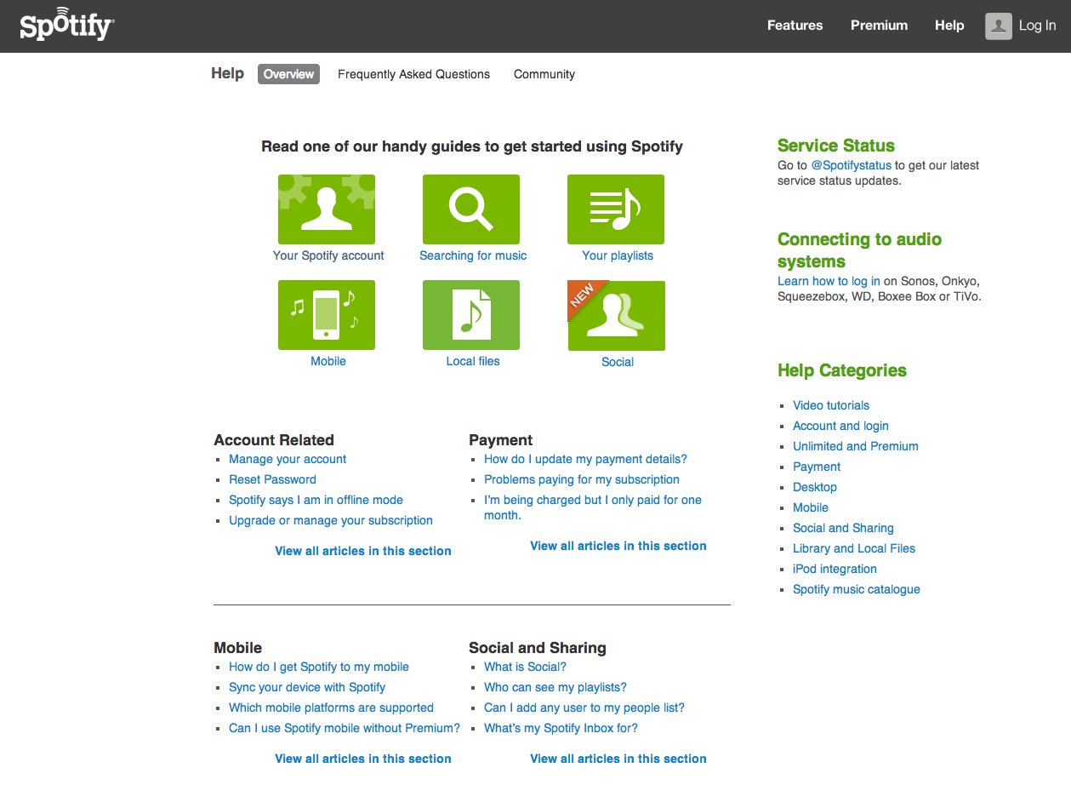Screen dimensions: 1071x785
Task: Open Sync your device with Spotify article
Action: click(307, 687)
